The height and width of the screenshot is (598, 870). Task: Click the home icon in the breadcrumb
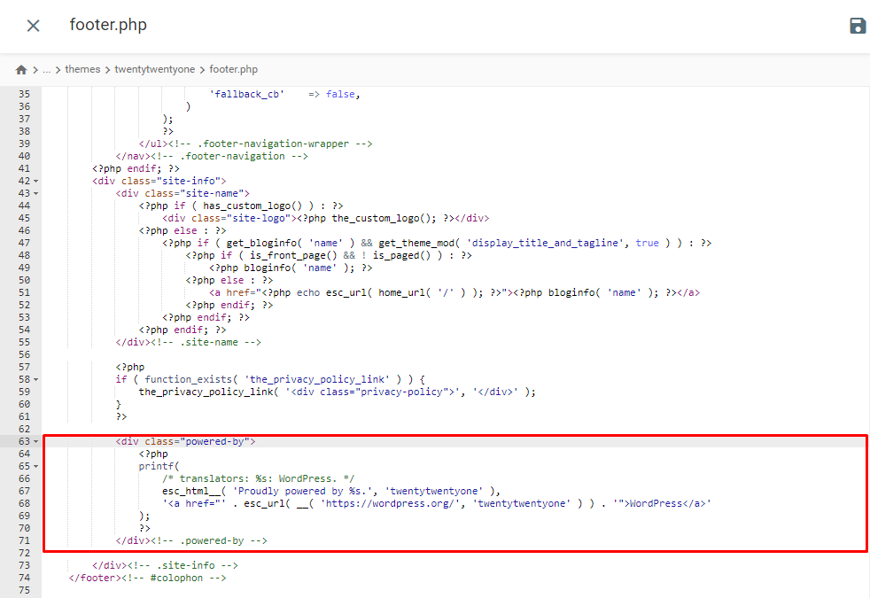point(19,68)
